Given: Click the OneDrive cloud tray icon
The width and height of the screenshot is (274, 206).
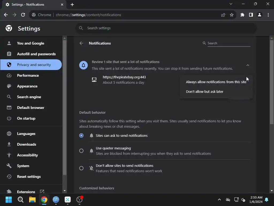Looking at the screenshot, I should (x=228, y=200).
